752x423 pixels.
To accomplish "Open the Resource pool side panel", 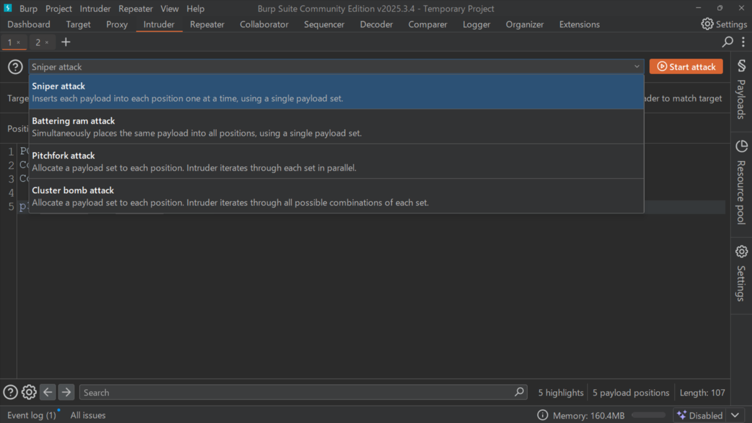I will [x=741, y=182].
